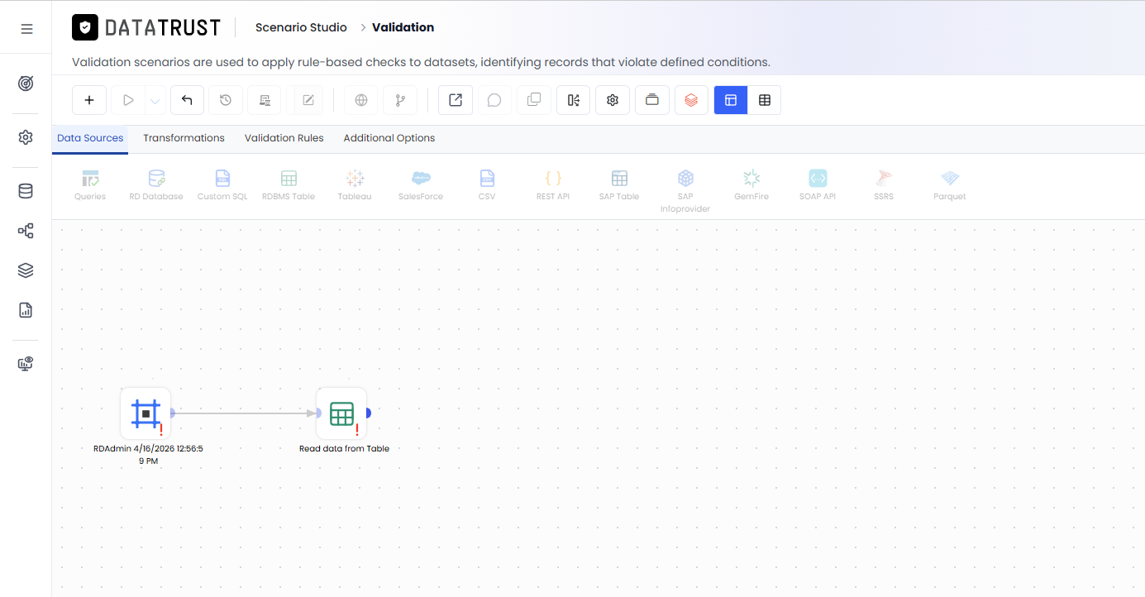This screenshot has height=597, width=1145.
Task: Click the orange layers toolbar button
Action: point(691,100)
